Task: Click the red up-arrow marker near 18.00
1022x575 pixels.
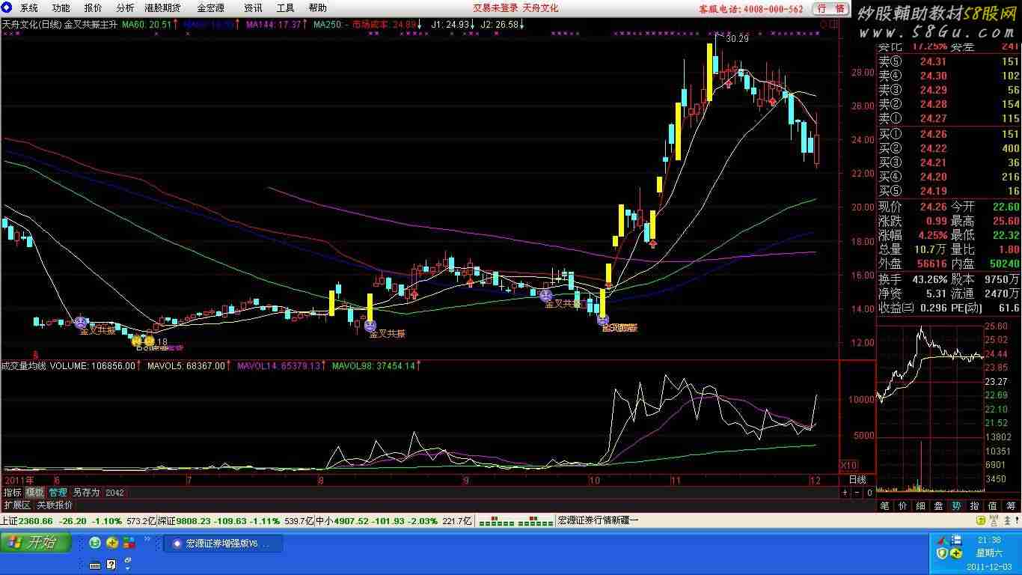Action: tap(653, 244)
